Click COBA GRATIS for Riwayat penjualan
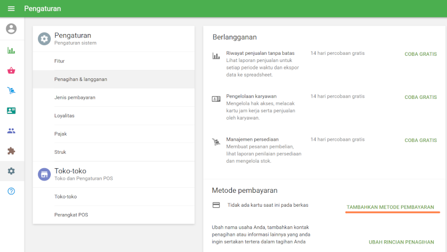Viewport: 447px width, 252px height. 420,54
